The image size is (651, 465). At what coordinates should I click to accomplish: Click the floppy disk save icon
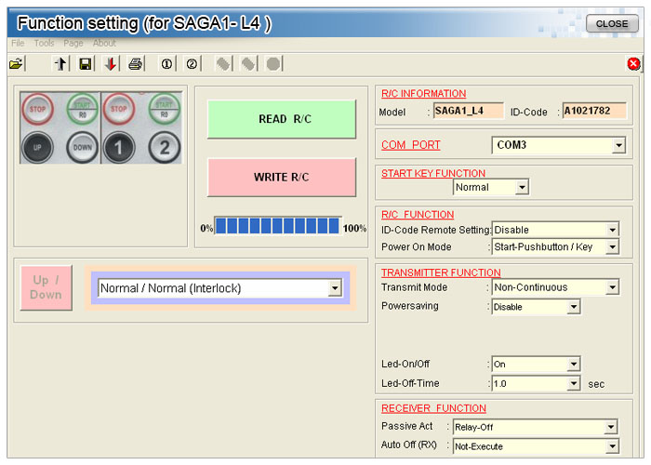(85, 64)
